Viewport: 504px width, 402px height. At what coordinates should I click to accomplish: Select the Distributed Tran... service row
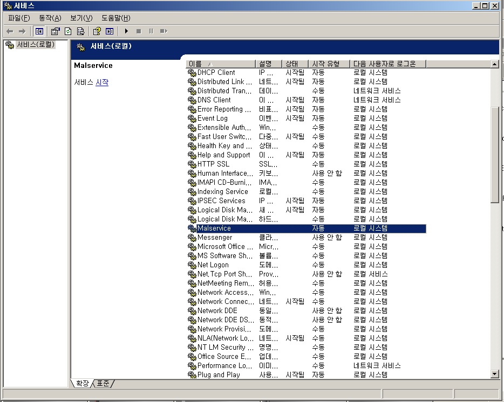307,91
